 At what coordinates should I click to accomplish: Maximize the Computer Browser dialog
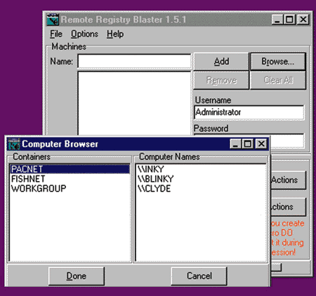(x=248, y=144)
